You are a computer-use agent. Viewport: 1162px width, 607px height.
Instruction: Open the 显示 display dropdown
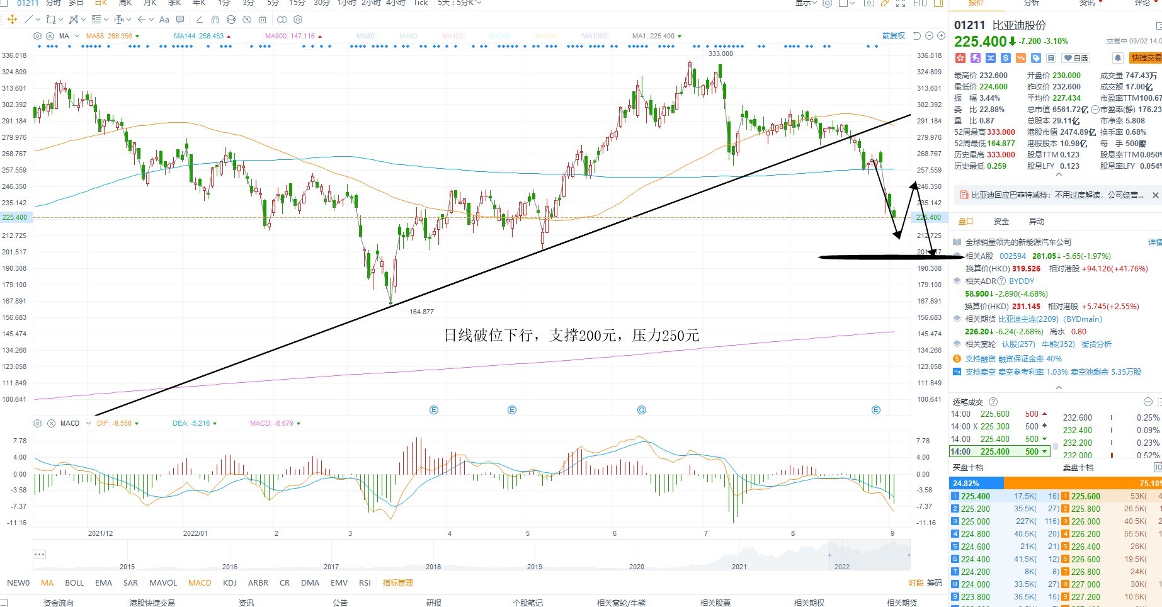click(x=806, y=3)
